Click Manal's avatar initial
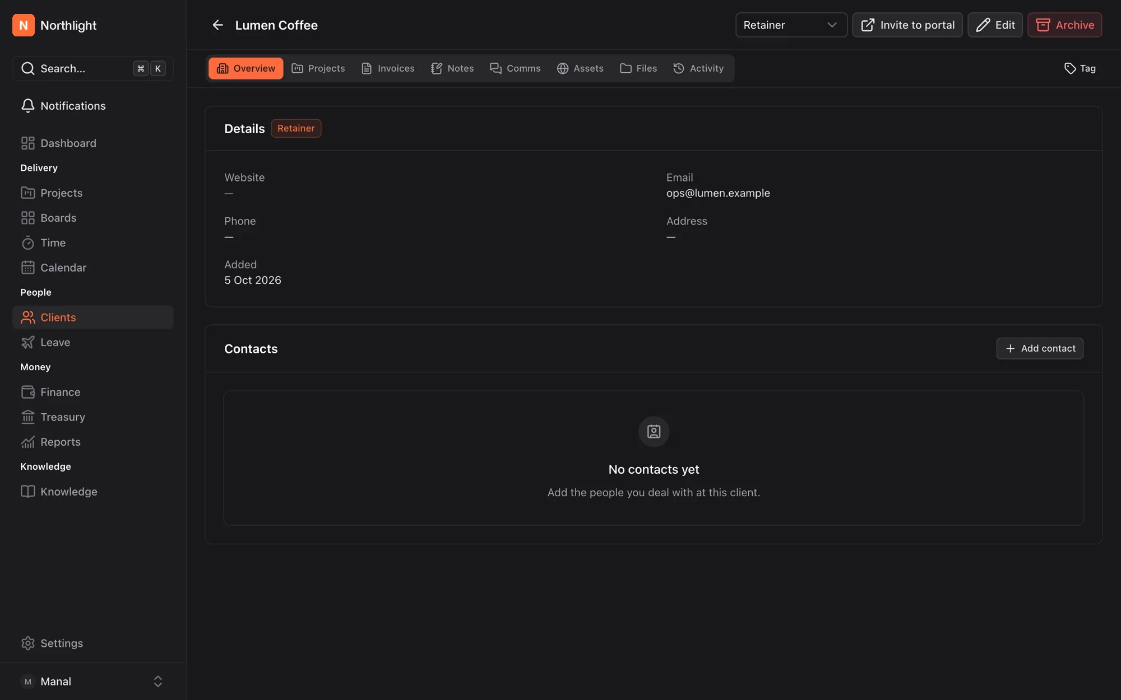The width and height of the screenshot is (1121, 700). [x=28, y=682]
